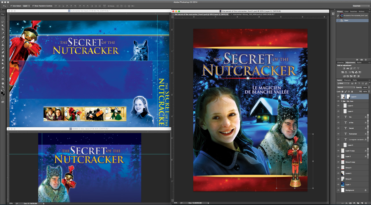Select the Lasso tool
Viewport: 371px width, 205px height.
(3, 22)
